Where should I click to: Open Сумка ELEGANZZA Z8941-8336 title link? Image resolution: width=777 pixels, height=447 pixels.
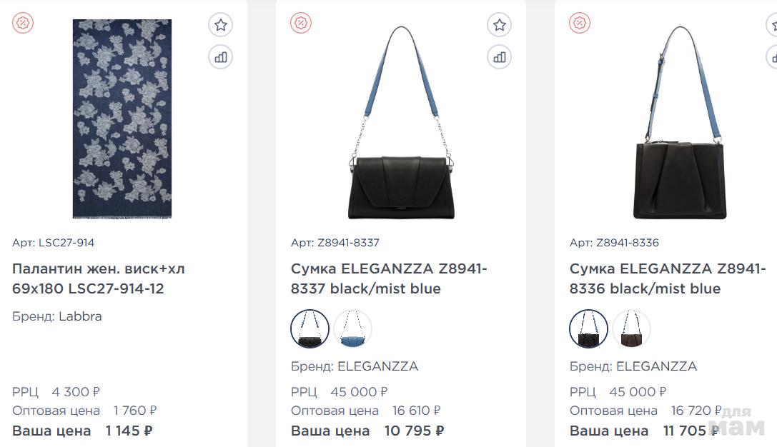click(668, 278)
